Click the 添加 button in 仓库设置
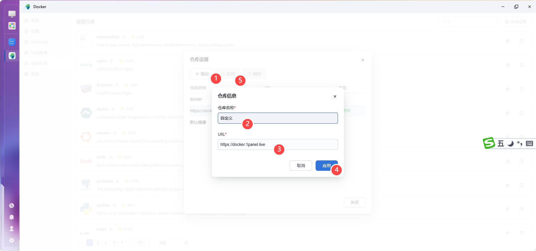The width and height of the screenshot is (536, 251). pos(202,74)
